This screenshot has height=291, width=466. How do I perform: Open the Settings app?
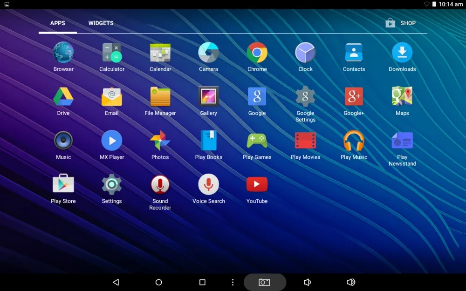[x=112, y=184]
